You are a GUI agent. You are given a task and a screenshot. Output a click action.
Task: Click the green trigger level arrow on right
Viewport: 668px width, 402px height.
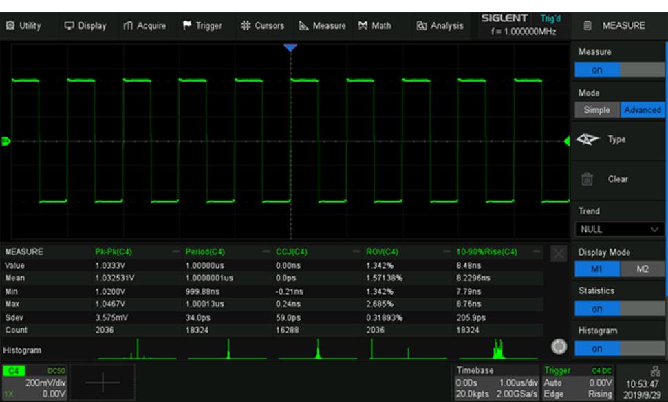pyautogui.click(x=567, y=142)
